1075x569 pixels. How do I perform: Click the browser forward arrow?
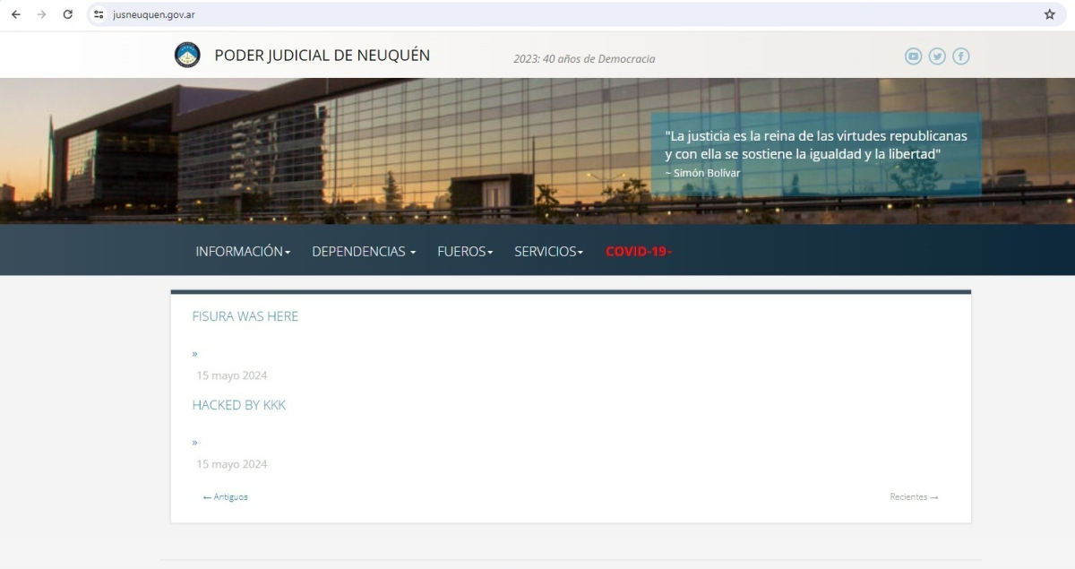click(41, 14)
